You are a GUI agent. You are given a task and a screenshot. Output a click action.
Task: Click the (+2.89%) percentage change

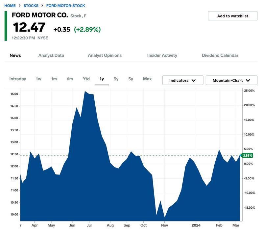coord(87,30)
